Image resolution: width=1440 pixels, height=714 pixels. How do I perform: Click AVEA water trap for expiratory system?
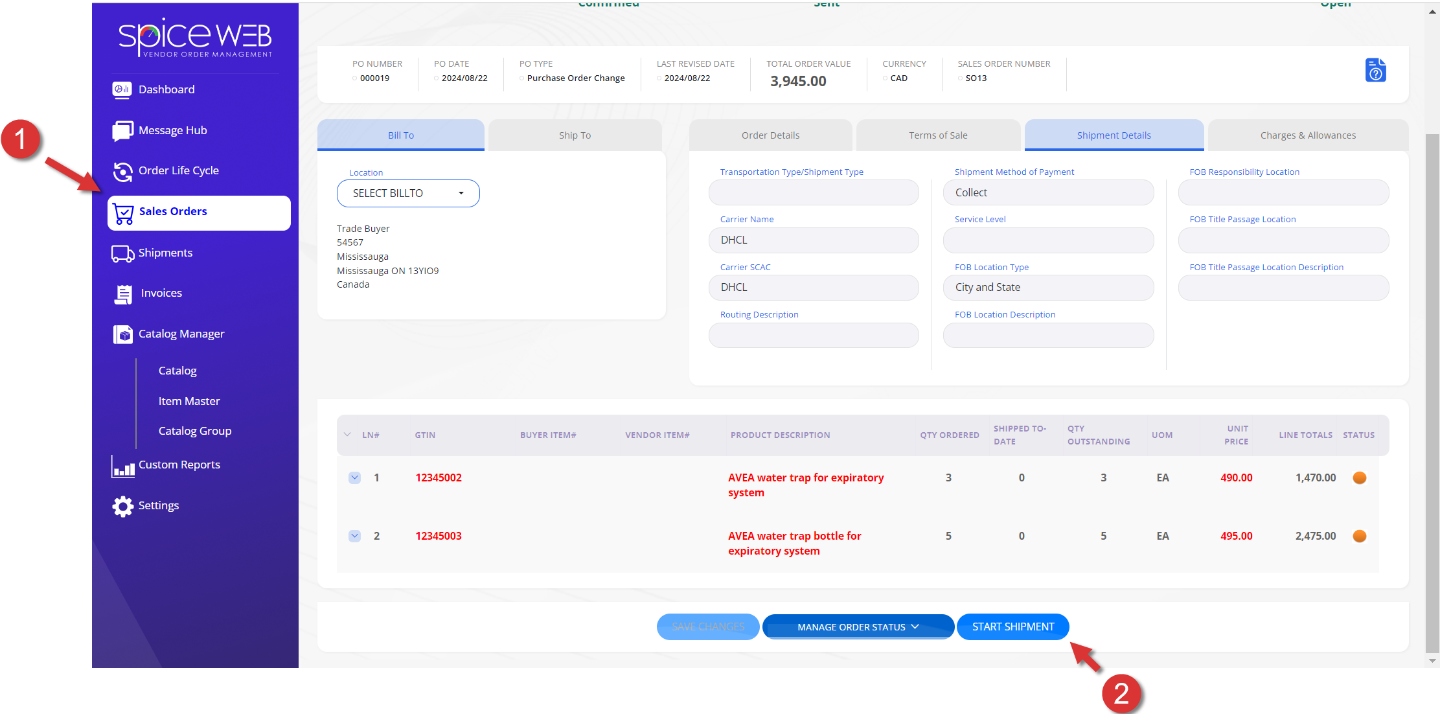(x=806, y=485)
